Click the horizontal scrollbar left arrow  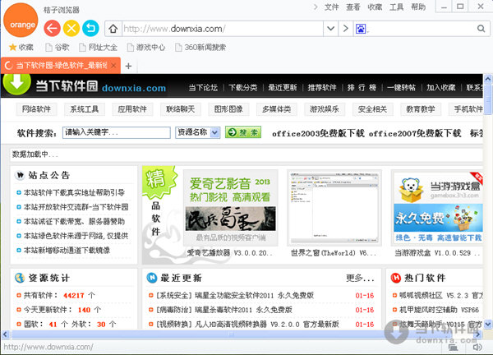tap(5, 334)
